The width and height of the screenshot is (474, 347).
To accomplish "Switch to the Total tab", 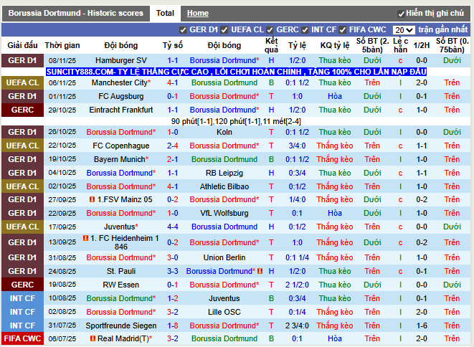I will tap(165, 14).
